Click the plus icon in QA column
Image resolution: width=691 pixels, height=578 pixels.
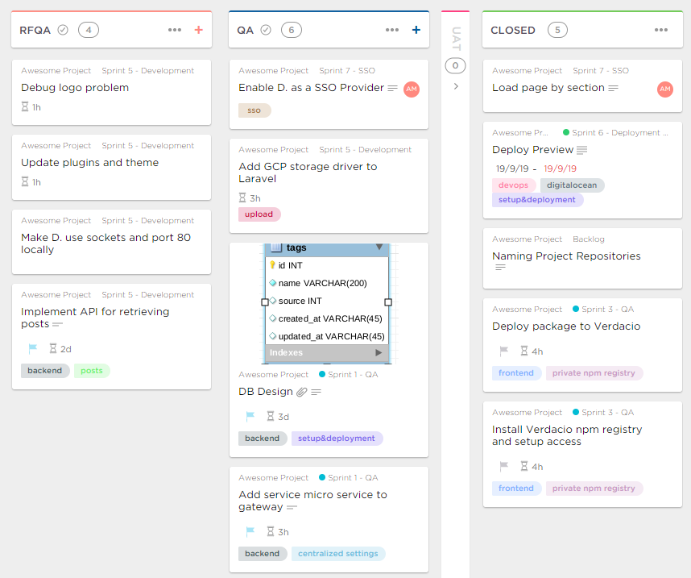tap(416, 30)
